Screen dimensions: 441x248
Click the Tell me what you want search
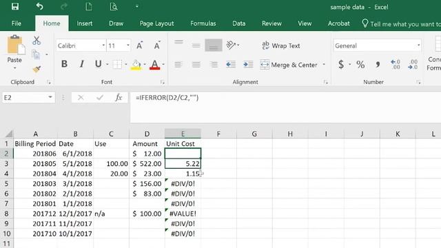(401, 24)
